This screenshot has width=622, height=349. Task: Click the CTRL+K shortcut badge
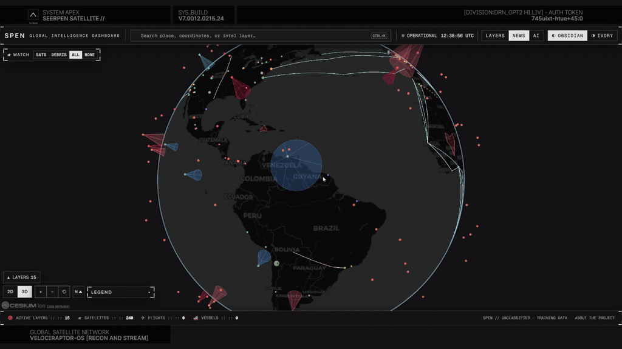379,36
